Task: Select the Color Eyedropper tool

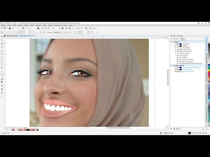Action: [x=2, y=86]
